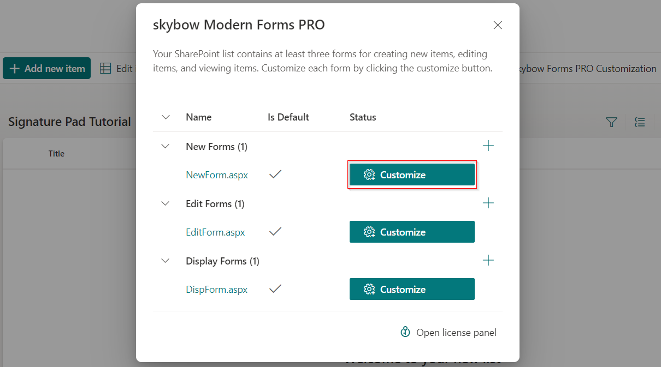The image size is (661, 367).
Task: Click the filter funnel icon
Action: (x=612, y=122)
